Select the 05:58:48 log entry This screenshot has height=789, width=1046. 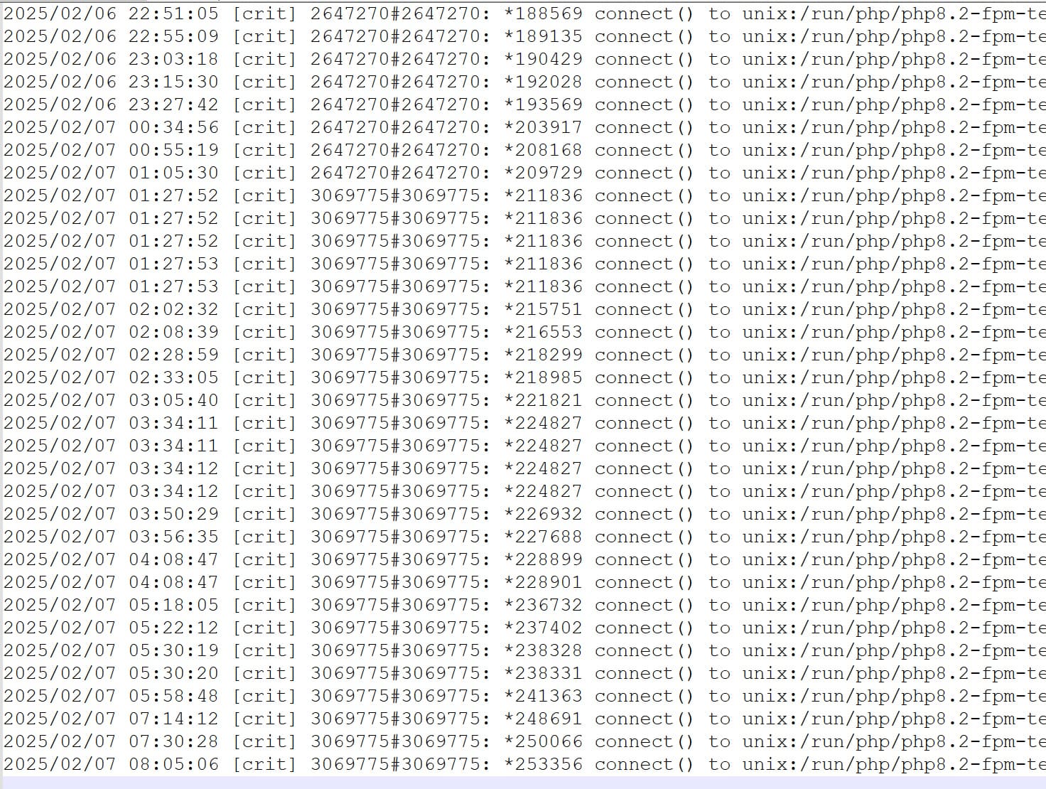coord(523,696)
